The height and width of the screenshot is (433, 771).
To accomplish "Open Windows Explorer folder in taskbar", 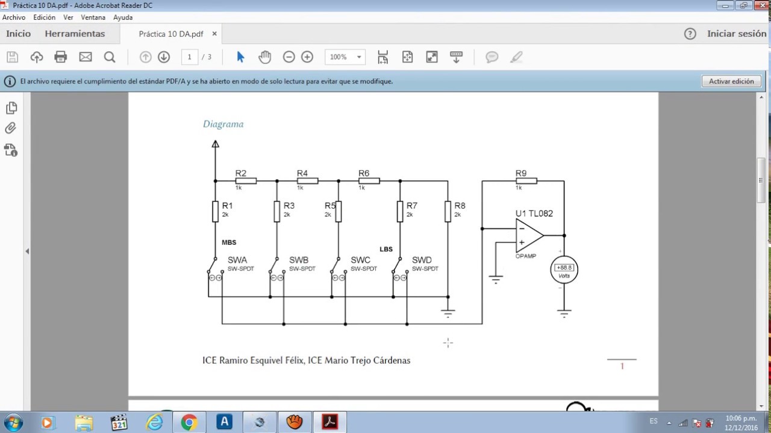I will 84,423.
